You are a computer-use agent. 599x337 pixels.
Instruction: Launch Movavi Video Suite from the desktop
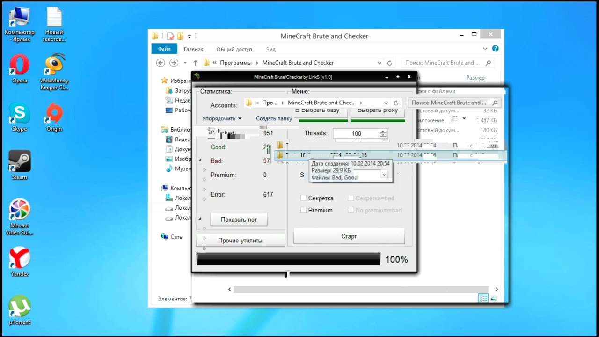pos(20,216)
